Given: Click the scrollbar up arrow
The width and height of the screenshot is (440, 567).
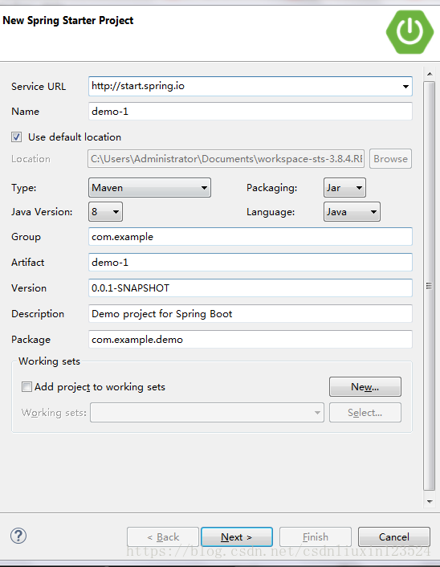Looking at the screenshot, I should 430,74.
